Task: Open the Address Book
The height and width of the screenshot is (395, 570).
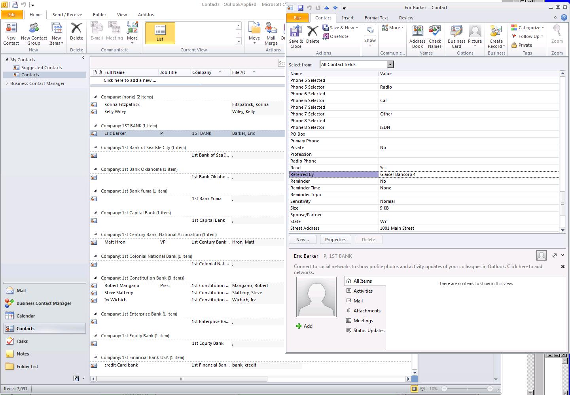Action: point(417,37)
